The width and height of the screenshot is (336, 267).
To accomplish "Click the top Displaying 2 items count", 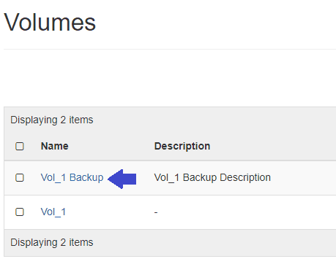I will (52, 120).
